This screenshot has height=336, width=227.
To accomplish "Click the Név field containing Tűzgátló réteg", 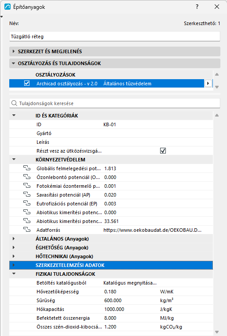I will pyautogui.click(x=115, y=37).
